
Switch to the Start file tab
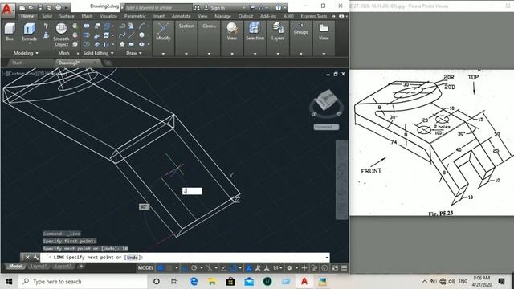17,63
